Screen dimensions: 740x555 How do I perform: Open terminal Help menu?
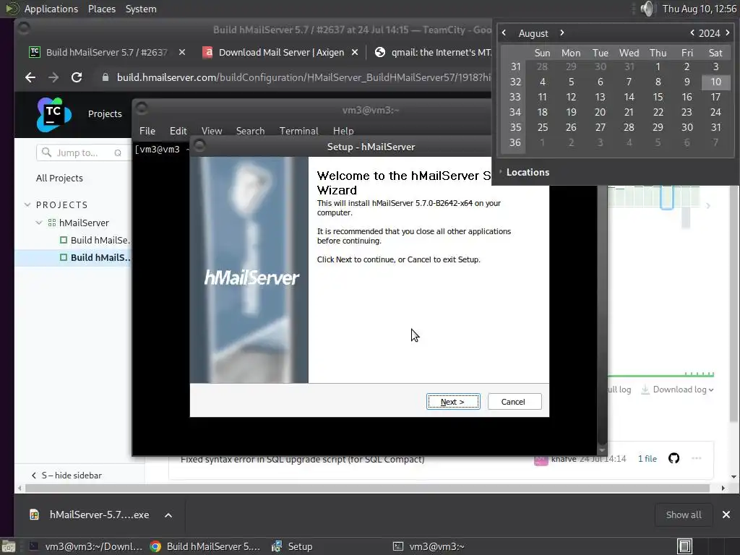pyautogui.click(x=343, y=131)
